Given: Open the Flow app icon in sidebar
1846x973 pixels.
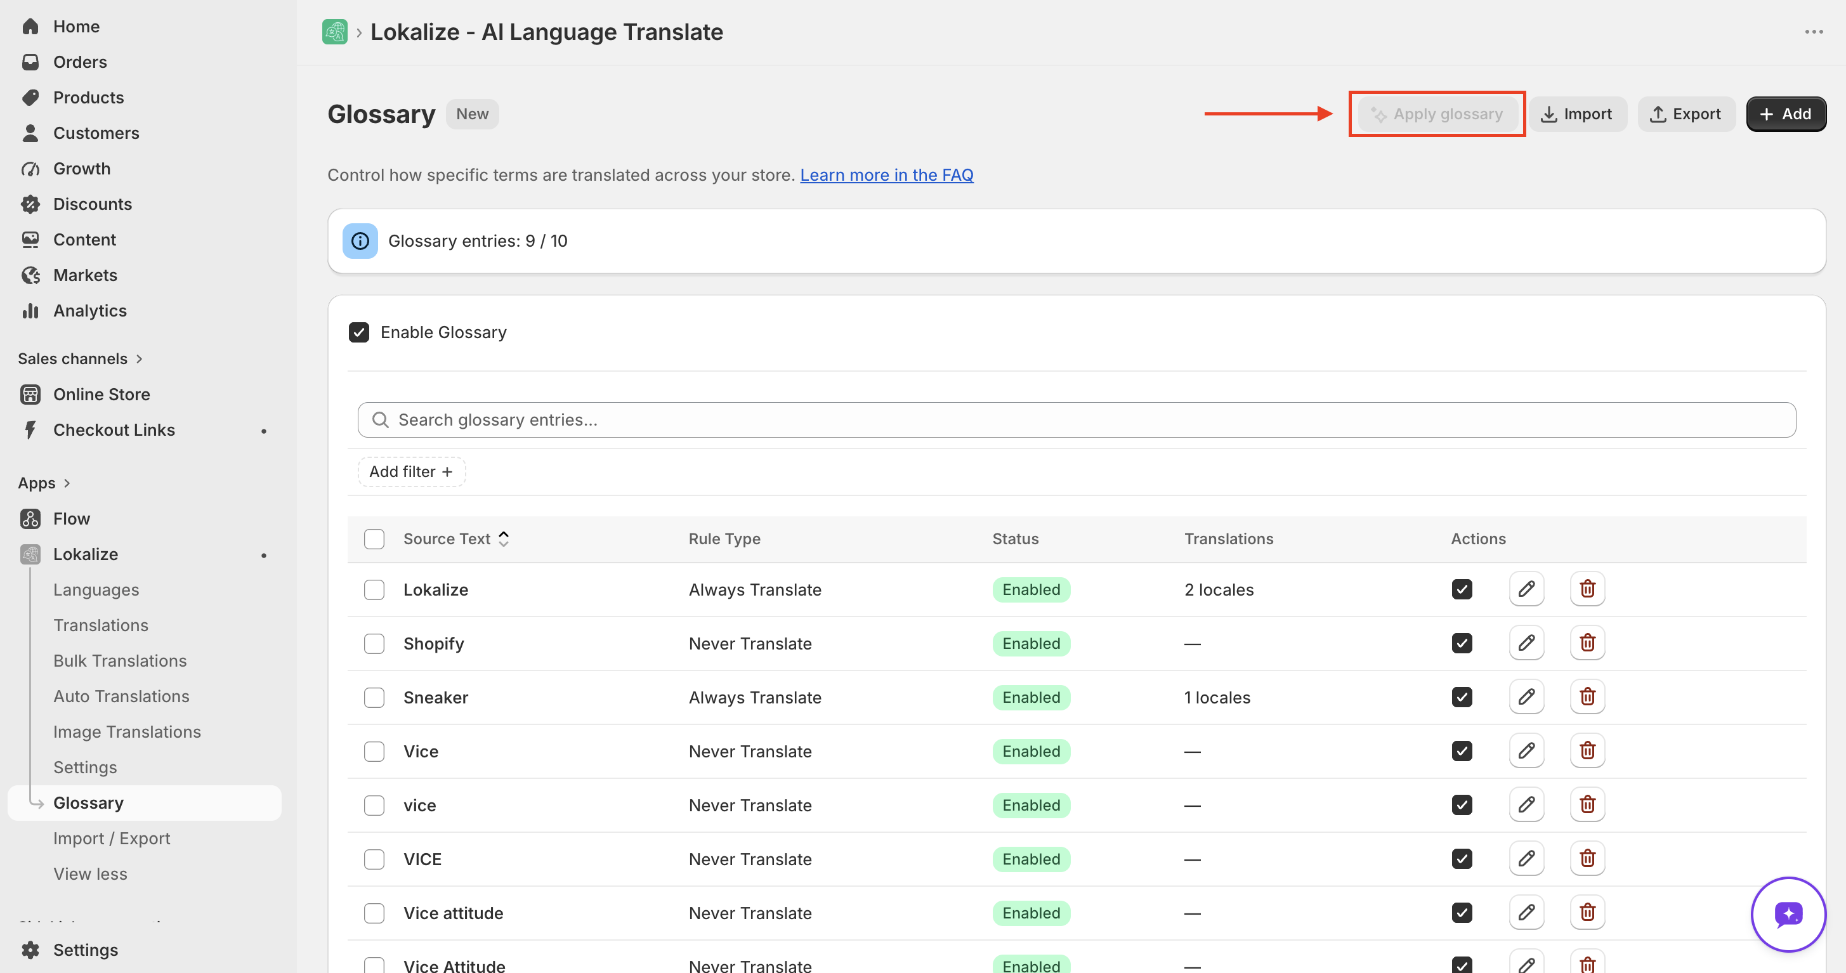Looking at the screenshot, I should (x=30, y=518).
